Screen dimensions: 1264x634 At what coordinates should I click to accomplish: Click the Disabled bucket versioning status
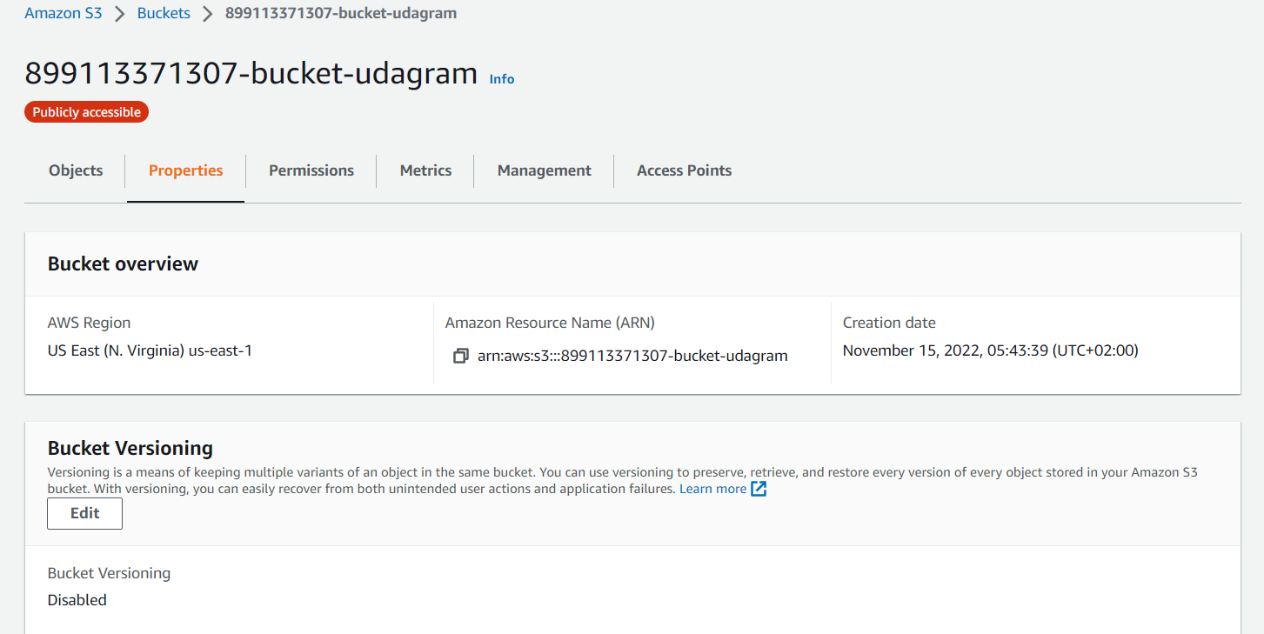(77, 600)
